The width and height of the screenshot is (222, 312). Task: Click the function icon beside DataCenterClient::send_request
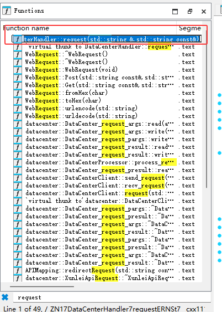pos(18,177)
